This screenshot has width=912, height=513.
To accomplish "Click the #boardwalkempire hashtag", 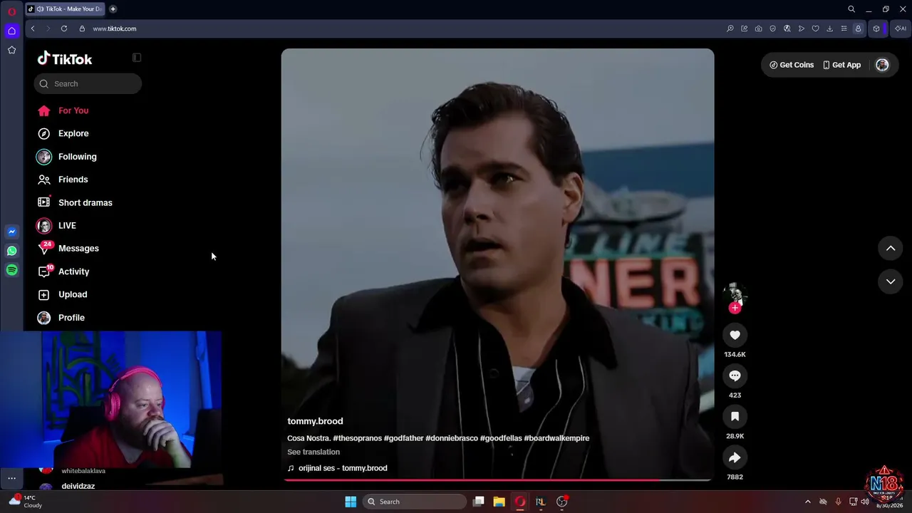I will (x=556, y=438).
